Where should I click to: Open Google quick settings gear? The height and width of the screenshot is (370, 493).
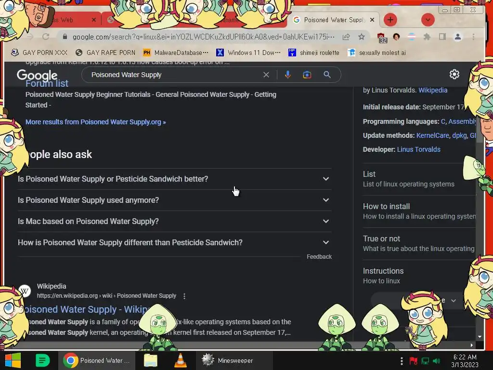(454, 74)
